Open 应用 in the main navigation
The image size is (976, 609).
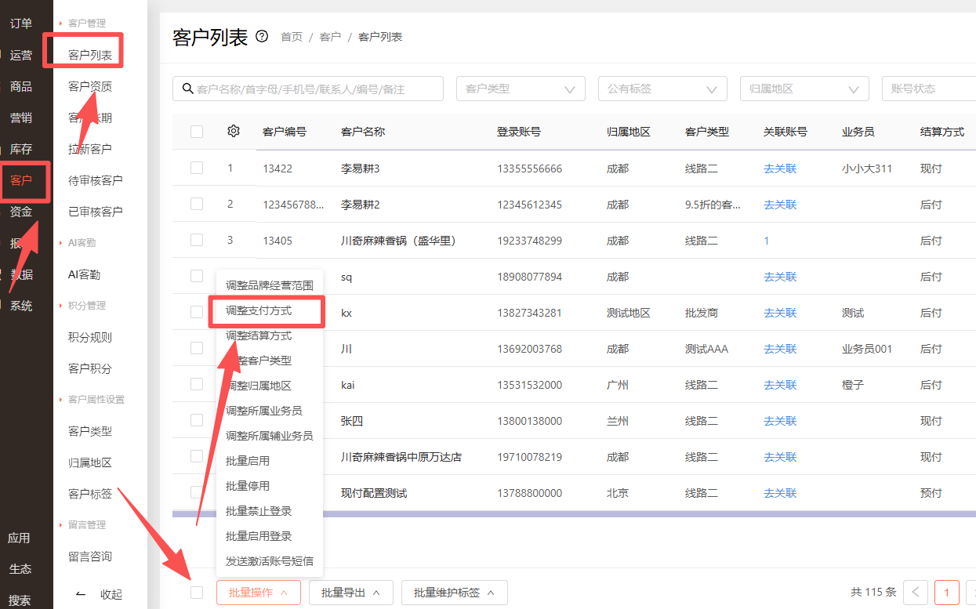point(19,538)
